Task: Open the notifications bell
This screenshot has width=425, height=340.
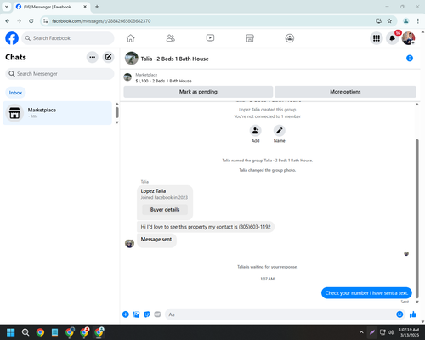Action: pos(393,38)
